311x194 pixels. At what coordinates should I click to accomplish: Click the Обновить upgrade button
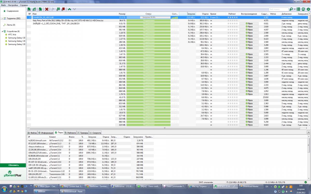(13, 165)
